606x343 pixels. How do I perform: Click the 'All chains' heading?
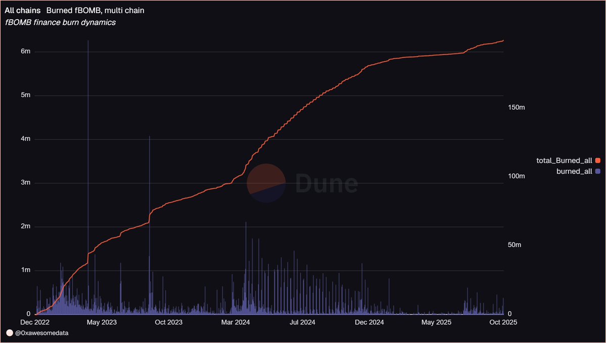[22, 11]
